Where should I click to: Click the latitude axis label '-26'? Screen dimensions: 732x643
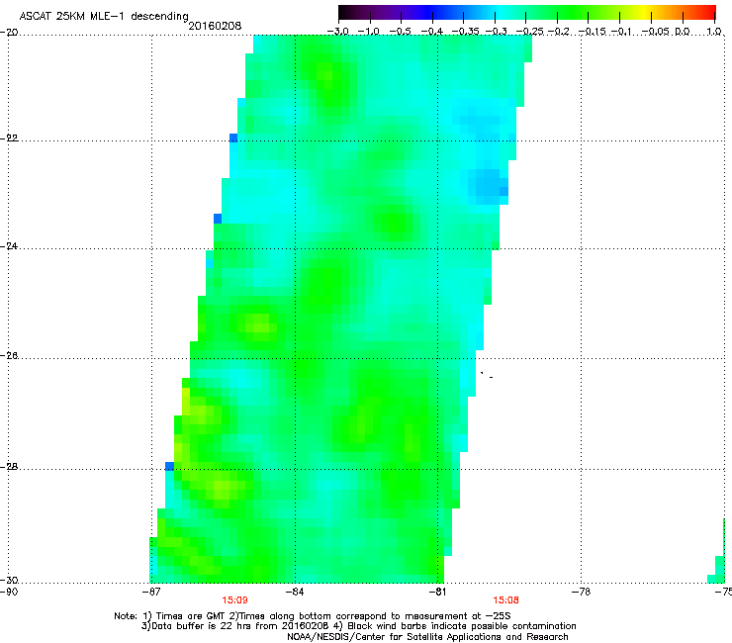9,356
